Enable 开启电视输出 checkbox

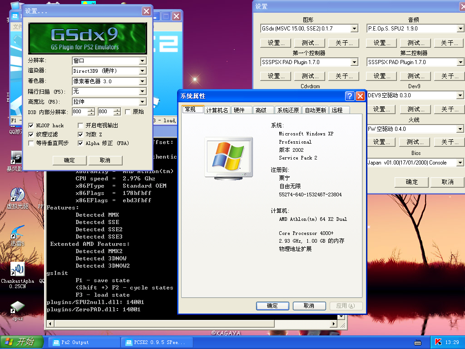80,125
